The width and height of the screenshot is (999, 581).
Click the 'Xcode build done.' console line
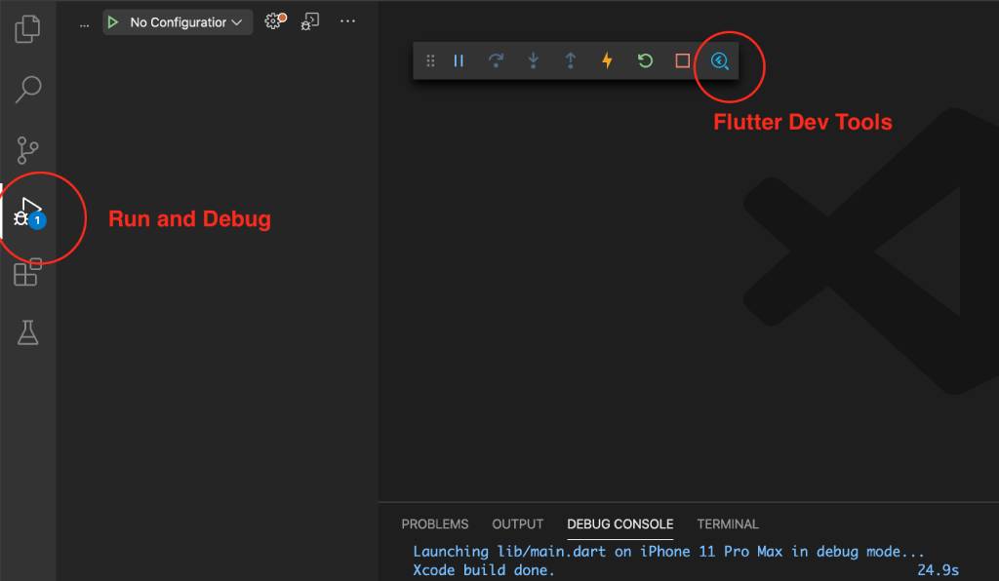(484, 570)
